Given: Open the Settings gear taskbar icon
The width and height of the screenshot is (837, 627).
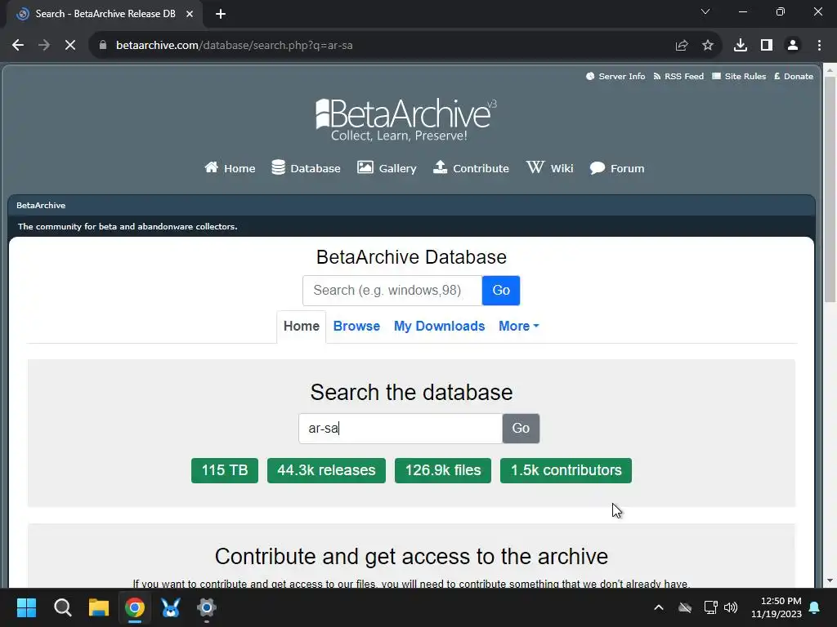Looking at the screenshot, I should coord(207,607).
